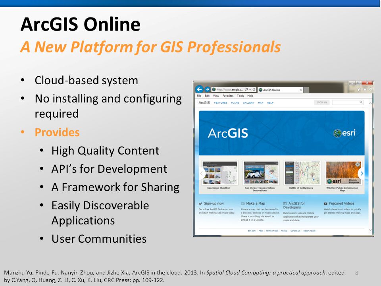Open the browser Help menu
Viewport: 381px width, 286px height.
click(250, 96)
